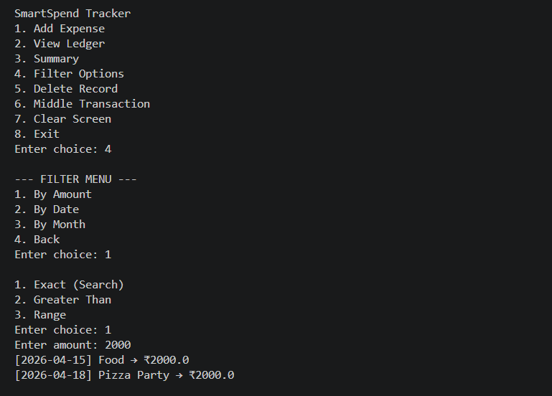Screen dimensions: 552x396
Task: Click the By Month filter option
Action: pos(50,225)
